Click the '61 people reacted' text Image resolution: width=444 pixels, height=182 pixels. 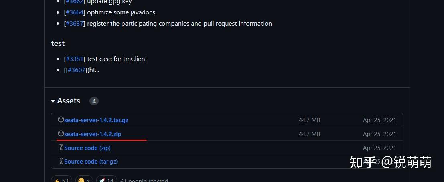click(144, 180)
